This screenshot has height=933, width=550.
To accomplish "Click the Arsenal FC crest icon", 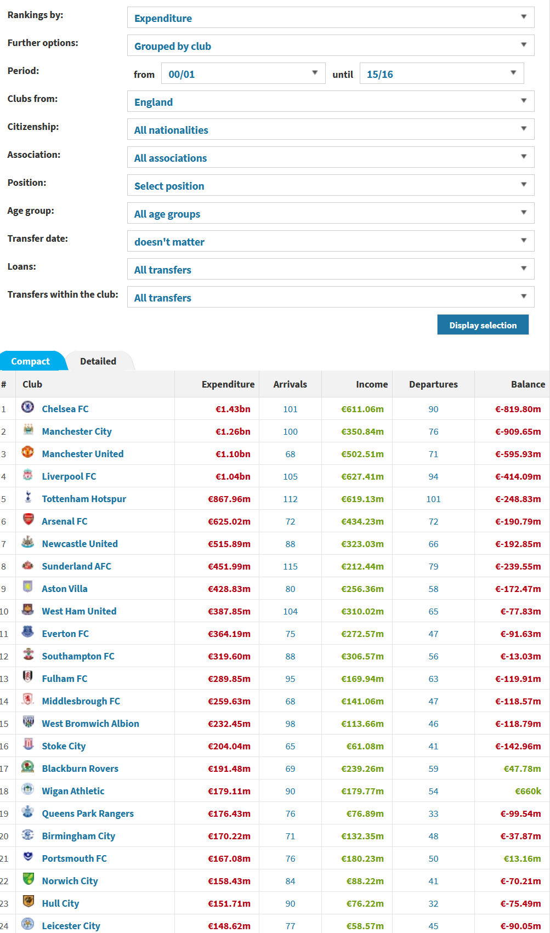I will tap(28, 520).
